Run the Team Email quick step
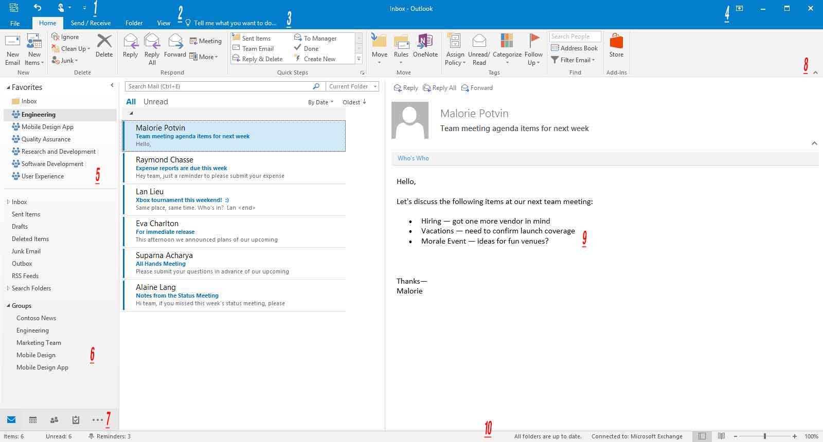This screenshot has height=442, width=823. [253, 49]
